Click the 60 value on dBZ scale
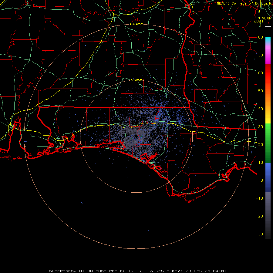Screen dimensions: 273x273 (x=261, y=73)
